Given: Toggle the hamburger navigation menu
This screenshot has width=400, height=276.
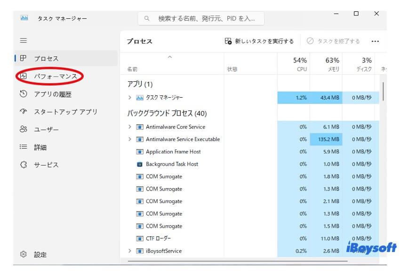Looking at the screenshot, I should pyautogui.click(x=23, y=41).
